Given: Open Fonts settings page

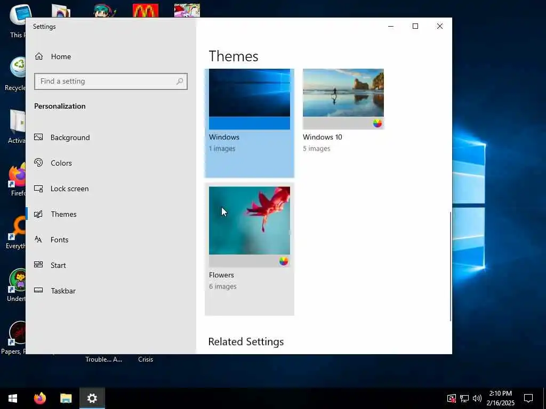Looking at the screenshot, I should point(60,240).
